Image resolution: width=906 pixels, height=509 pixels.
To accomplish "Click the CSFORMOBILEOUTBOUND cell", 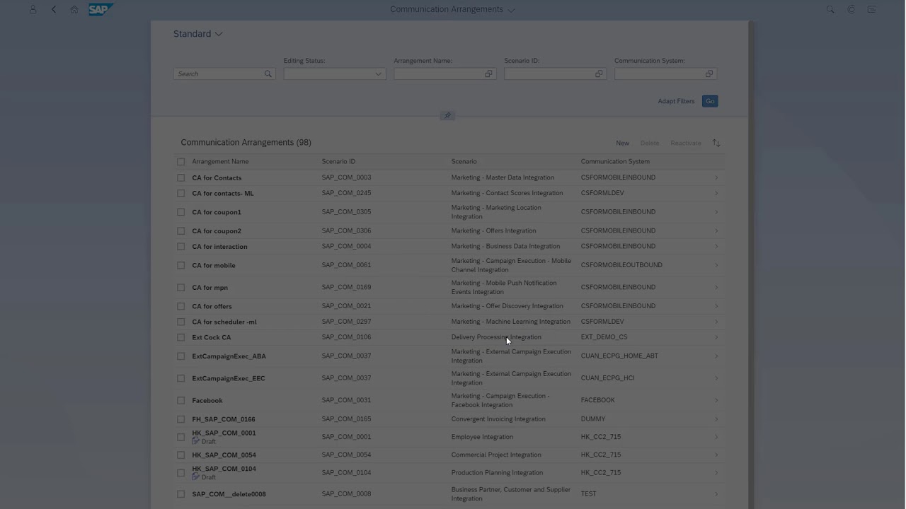I will (621, 265).
